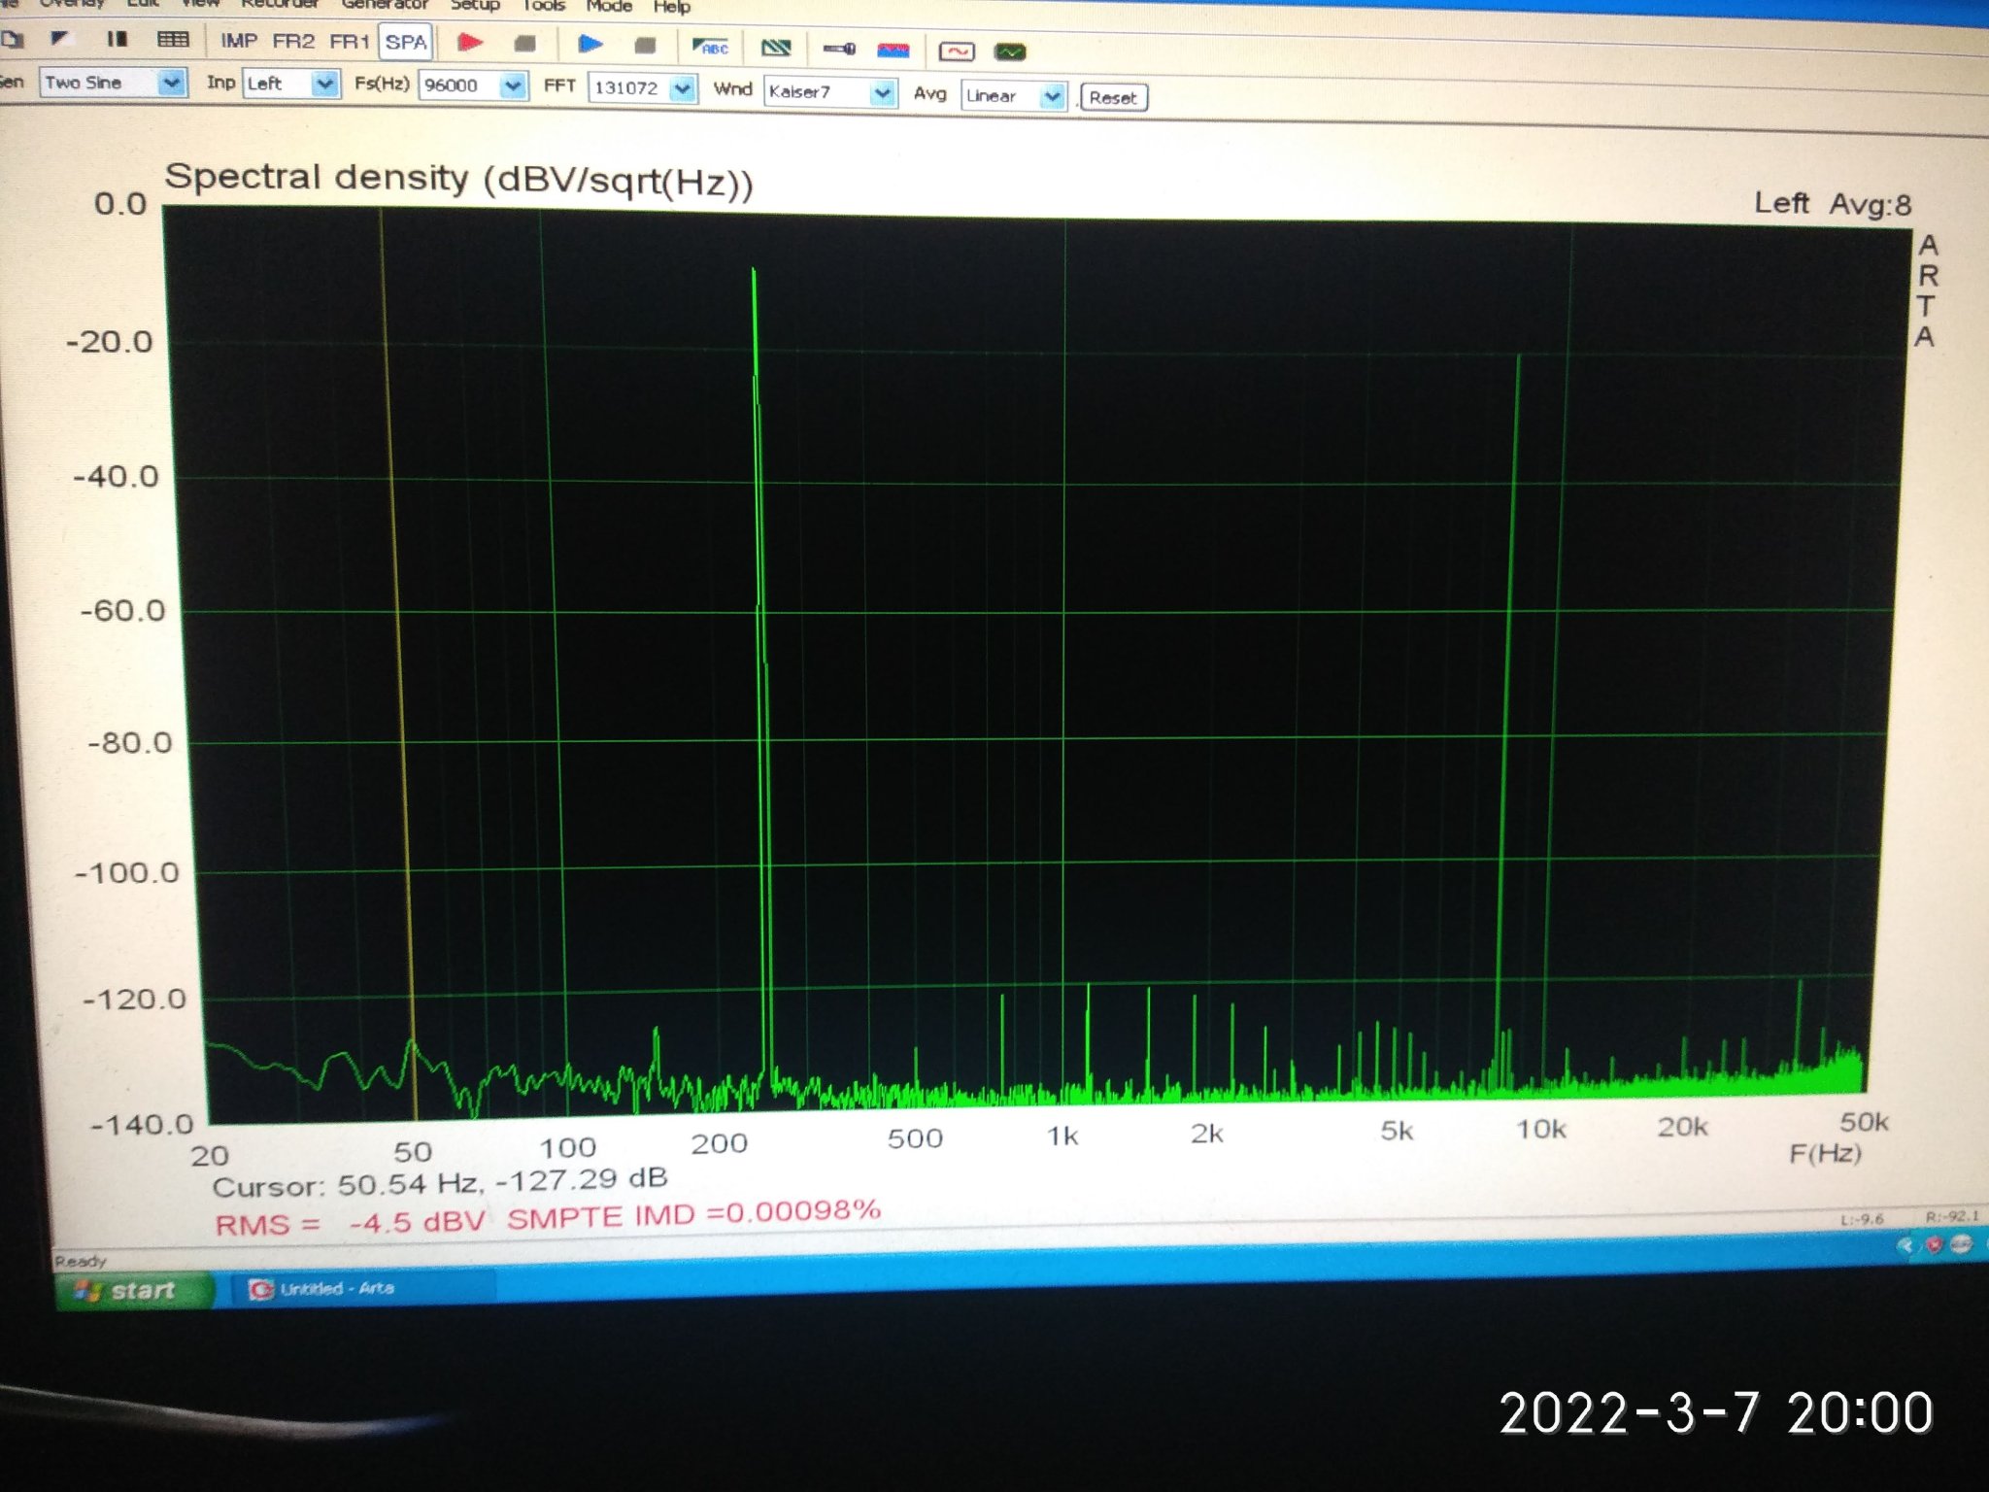Open the FFT size dropdown showing 131072
Viewport: 1989px width, 1492px height.
(642, 88)
